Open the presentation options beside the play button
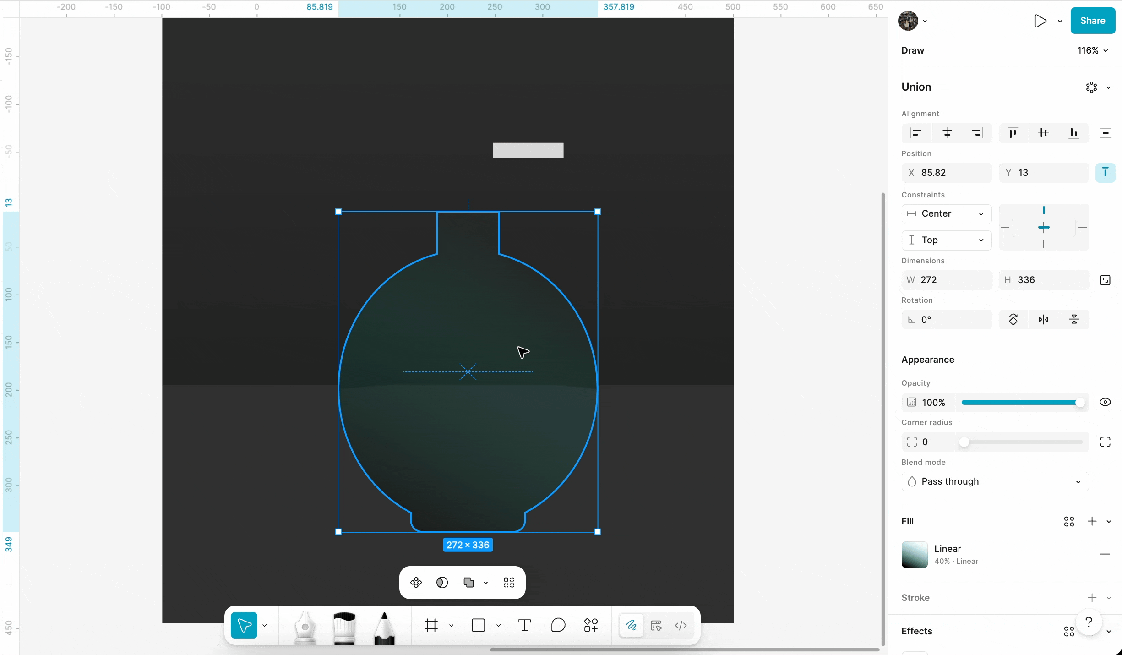Image resolution: width=1122 pixels, height=655 pixels. pos(1059,21)
